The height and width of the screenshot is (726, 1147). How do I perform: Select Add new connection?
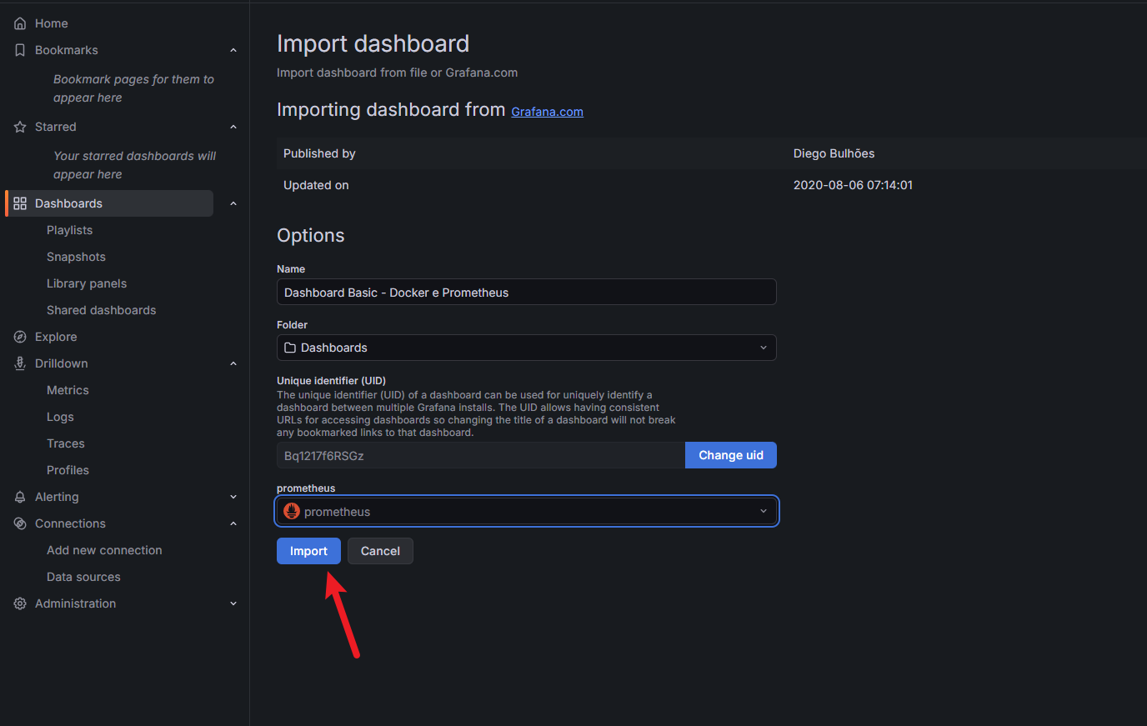coord(104,550)
